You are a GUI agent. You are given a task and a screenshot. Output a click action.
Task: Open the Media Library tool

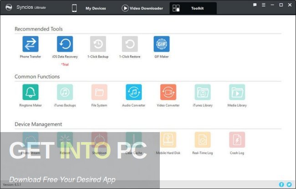tap(237, 92)
